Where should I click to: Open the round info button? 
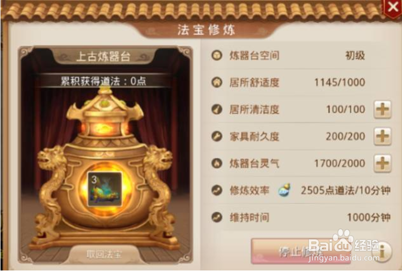click(382, 252)
